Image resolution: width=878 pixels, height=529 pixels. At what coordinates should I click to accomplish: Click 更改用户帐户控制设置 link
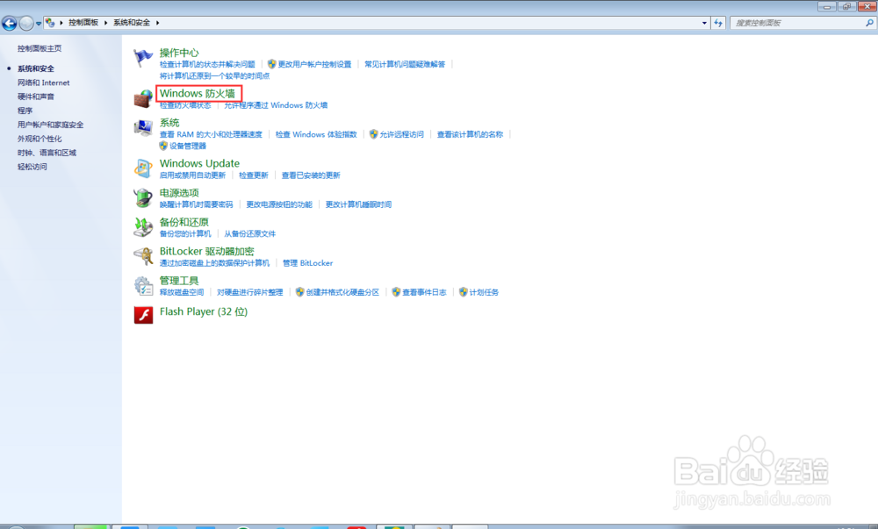tap(314, 64)
